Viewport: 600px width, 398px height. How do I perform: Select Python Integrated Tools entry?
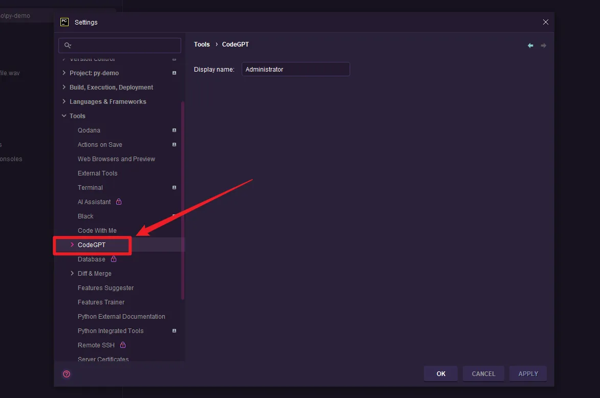pyautogui.click(x=111, y=331)
